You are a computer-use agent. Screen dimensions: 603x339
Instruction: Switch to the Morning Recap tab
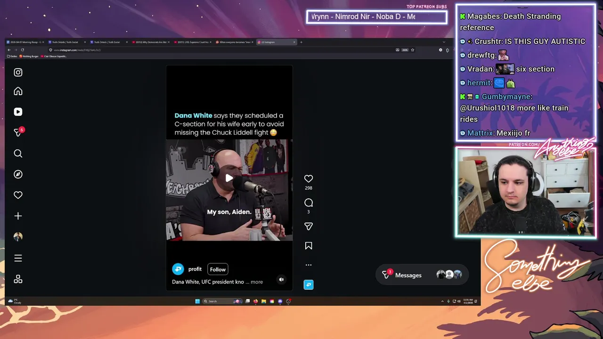click(25, 42)
